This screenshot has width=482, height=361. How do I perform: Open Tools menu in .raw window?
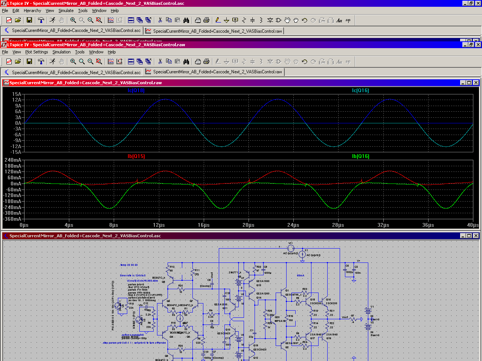pos(80,52)
